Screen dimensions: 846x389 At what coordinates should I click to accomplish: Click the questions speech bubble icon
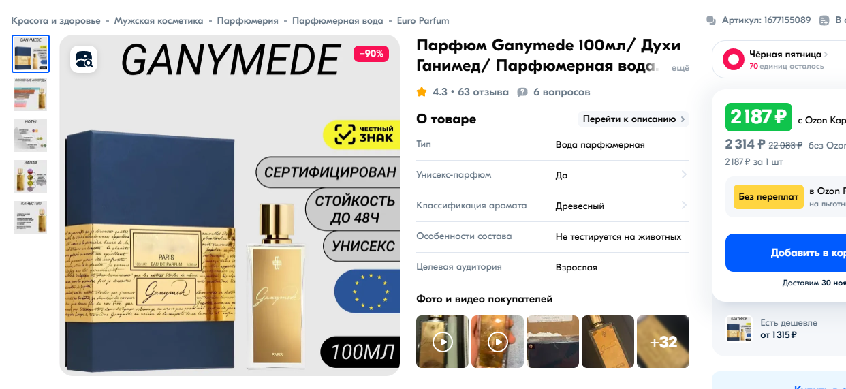coord(522,92)
